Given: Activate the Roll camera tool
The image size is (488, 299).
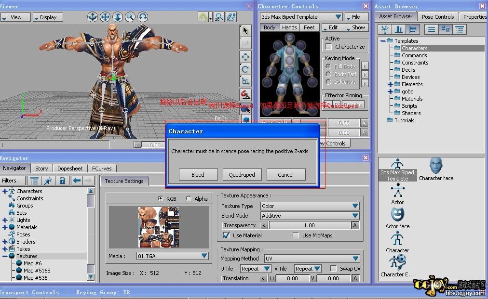Looking at the screenshot, I should pyautogui.click(x=143, y=17).
